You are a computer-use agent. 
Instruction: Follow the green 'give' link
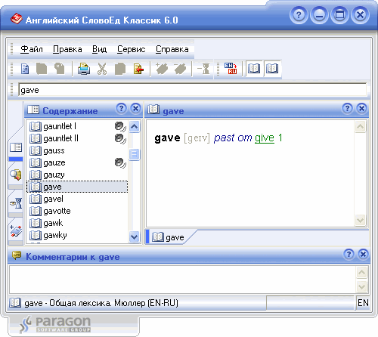265,138
